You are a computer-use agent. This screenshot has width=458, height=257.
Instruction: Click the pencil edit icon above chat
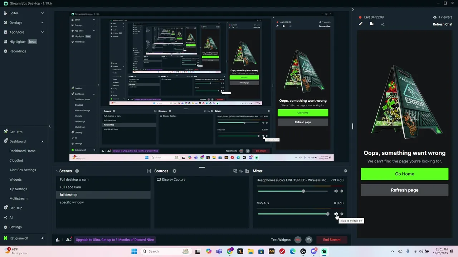pos(361,24)
